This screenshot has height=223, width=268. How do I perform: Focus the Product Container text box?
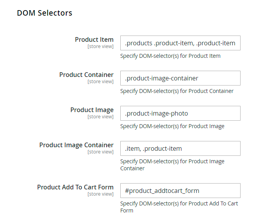click(x=180, y=78)
